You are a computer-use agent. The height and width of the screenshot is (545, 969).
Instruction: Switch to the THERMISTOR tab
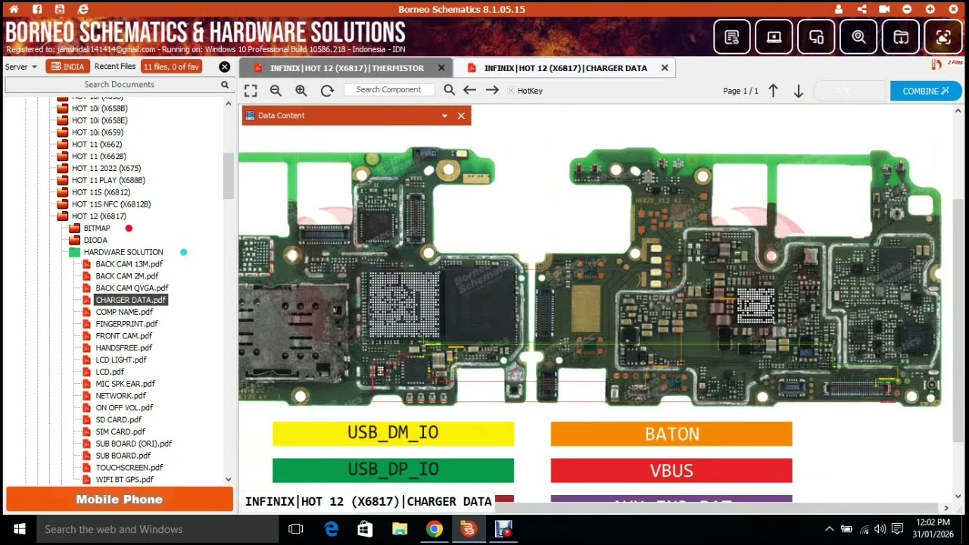(347, 68)
